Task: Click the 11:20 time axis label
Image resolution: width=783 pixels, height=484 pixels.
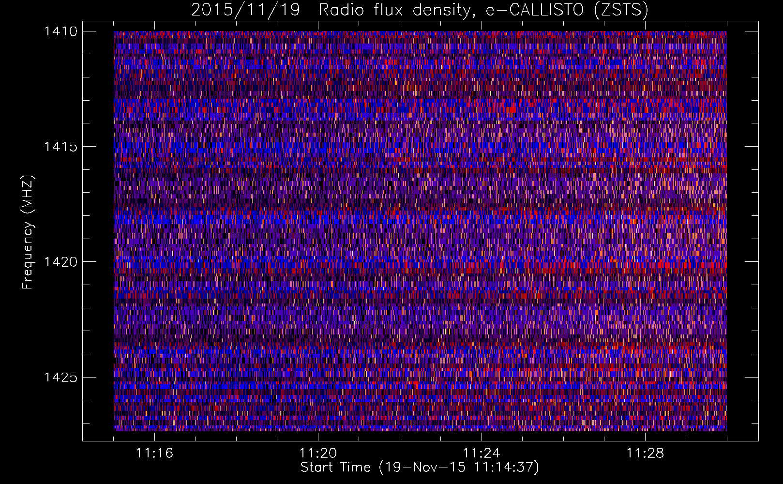Action: click(318, 453)
